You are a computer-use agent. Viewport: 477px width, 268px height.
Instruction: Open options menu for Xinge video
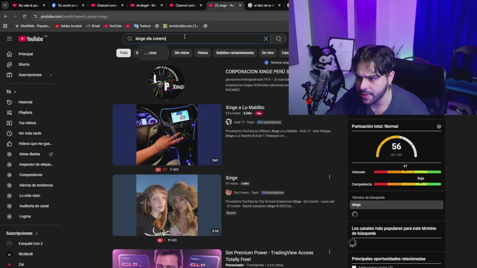click(x=329, y=177)
